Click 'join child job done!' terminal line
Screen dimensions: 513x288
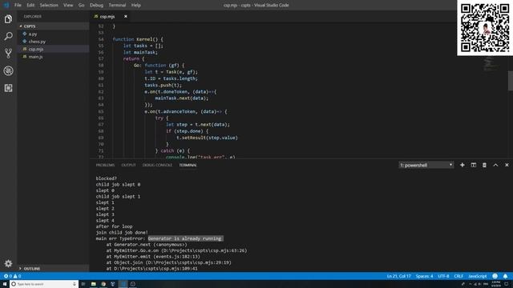122,233
